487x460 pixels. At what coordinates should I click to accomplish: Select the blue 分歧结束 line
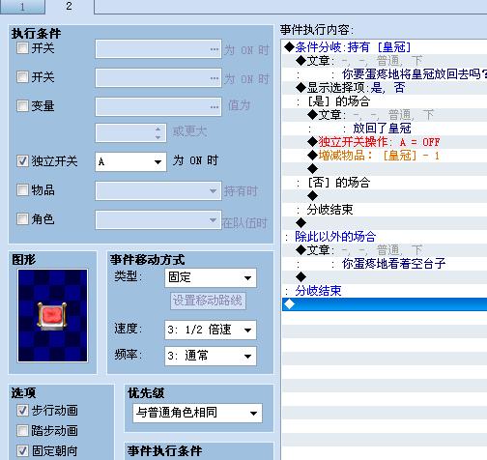click(x=385, y=291)
